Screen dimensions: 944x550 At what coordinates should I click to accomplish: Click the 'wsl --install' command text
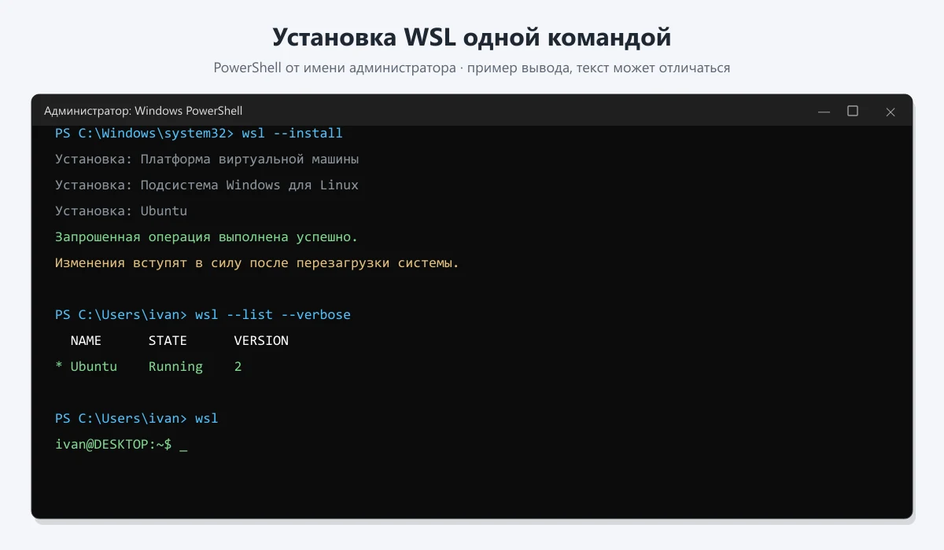coord(293,134)
